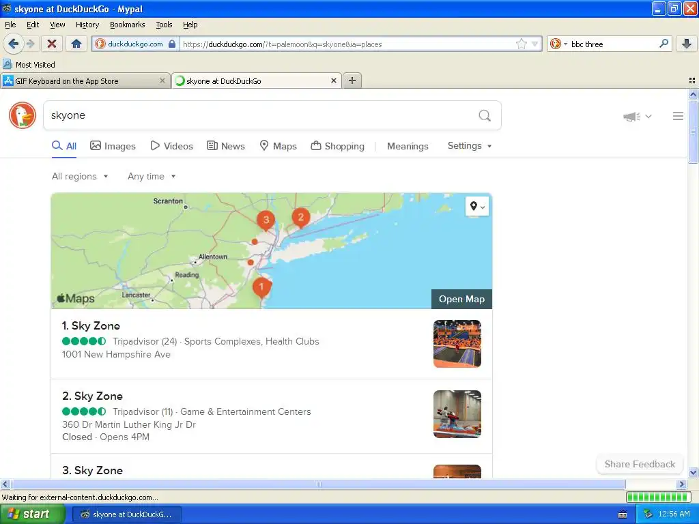This screenshot has width=699, height=524.
Task: Open a new tab with plus button
Action: pos(352,81)
